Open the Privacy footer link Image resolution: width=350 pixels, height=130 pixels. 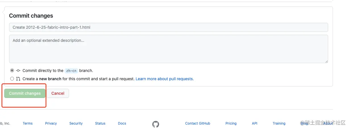coord(51,123)
